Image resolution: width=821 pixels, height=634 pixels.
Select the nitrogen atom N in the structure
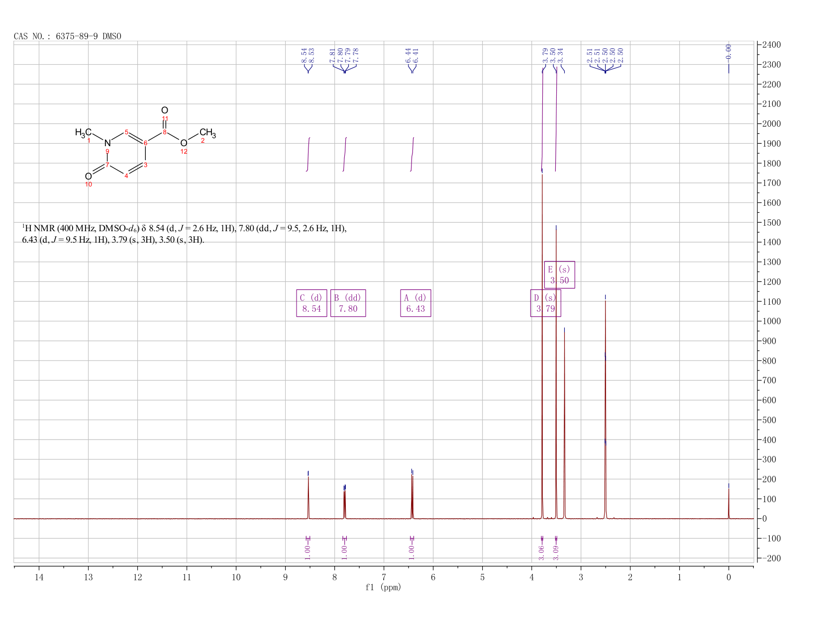click(107, 143)
